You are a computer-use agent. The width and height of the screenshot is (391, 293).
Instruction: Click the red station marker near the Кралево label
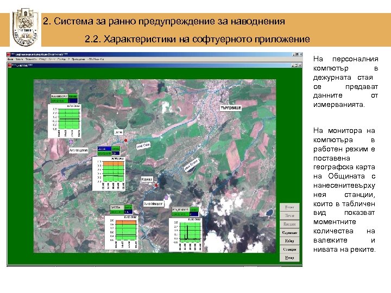point(156,186)
